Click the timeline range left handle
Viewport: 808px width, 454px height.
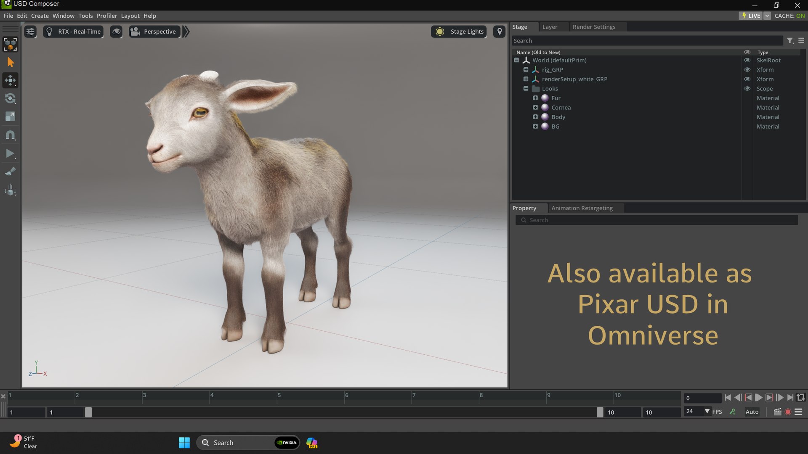pyautogui.click(x=88, y=412)
